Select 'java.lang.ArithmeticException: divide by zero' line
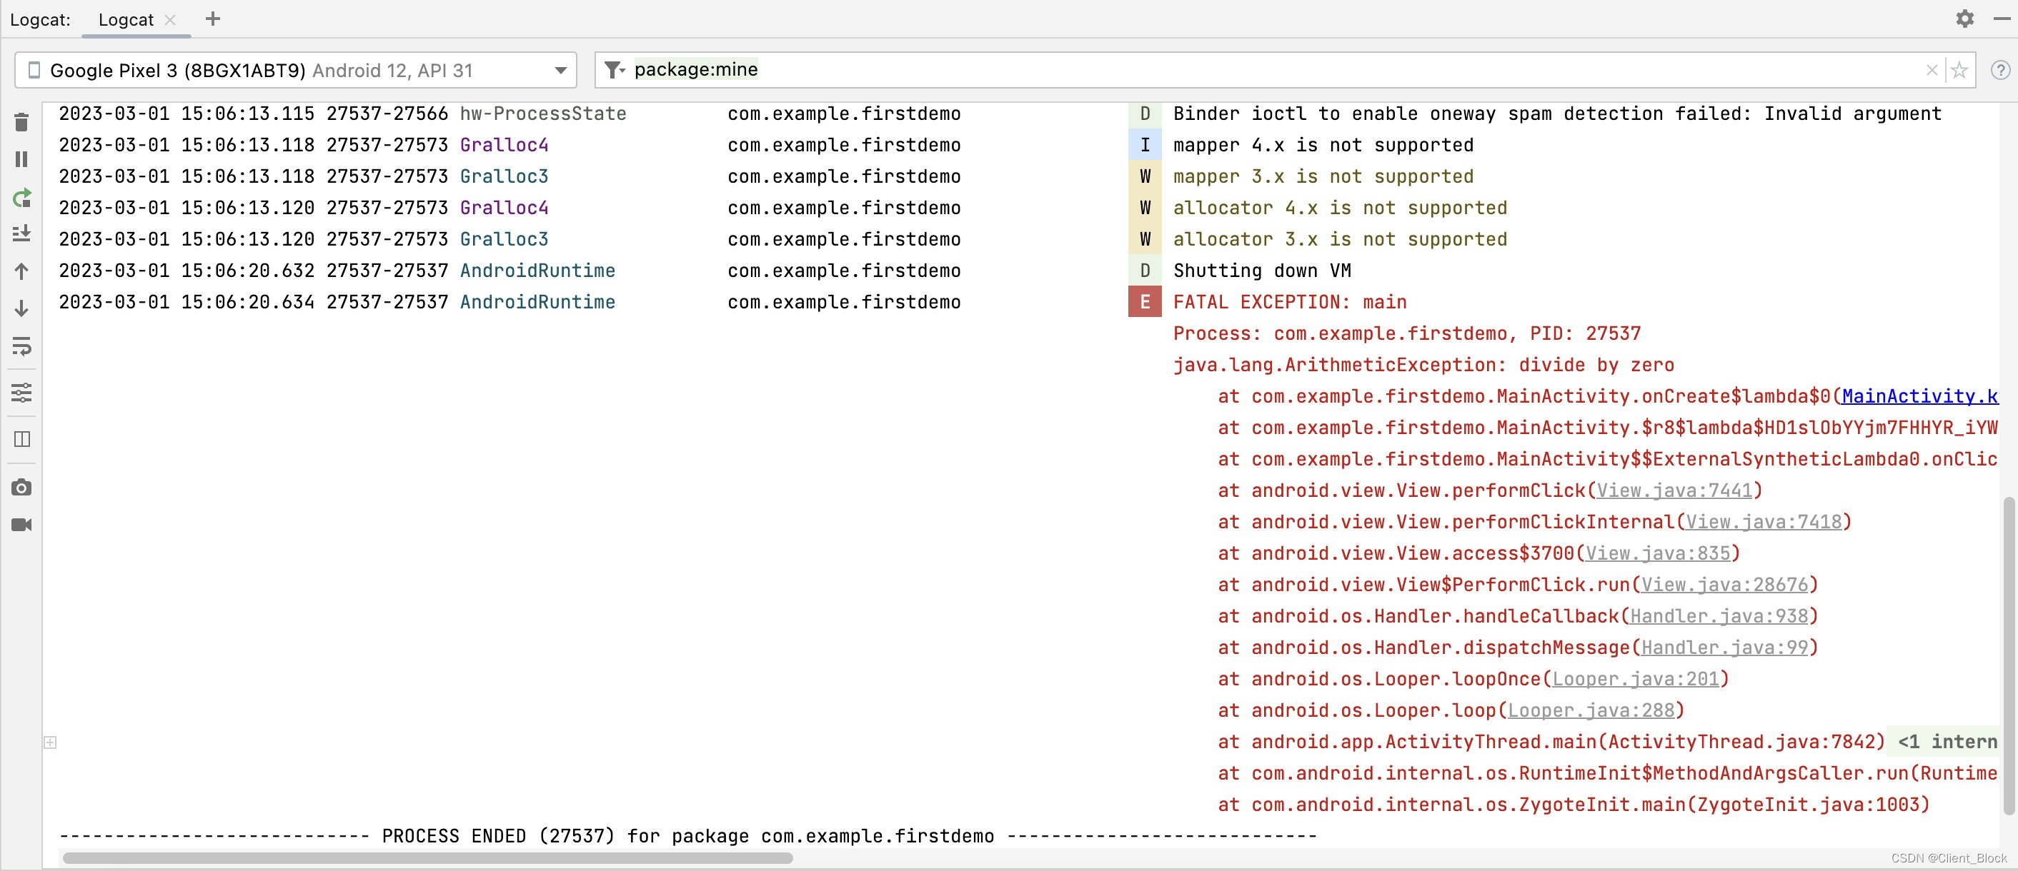2018x871 pixels. pos(1423,365)
